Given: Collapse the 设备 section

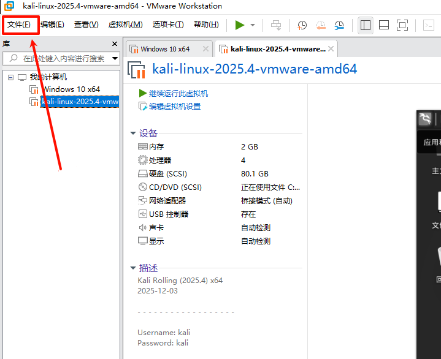Looking at the screenshot, I should click(x=133, y=133).
